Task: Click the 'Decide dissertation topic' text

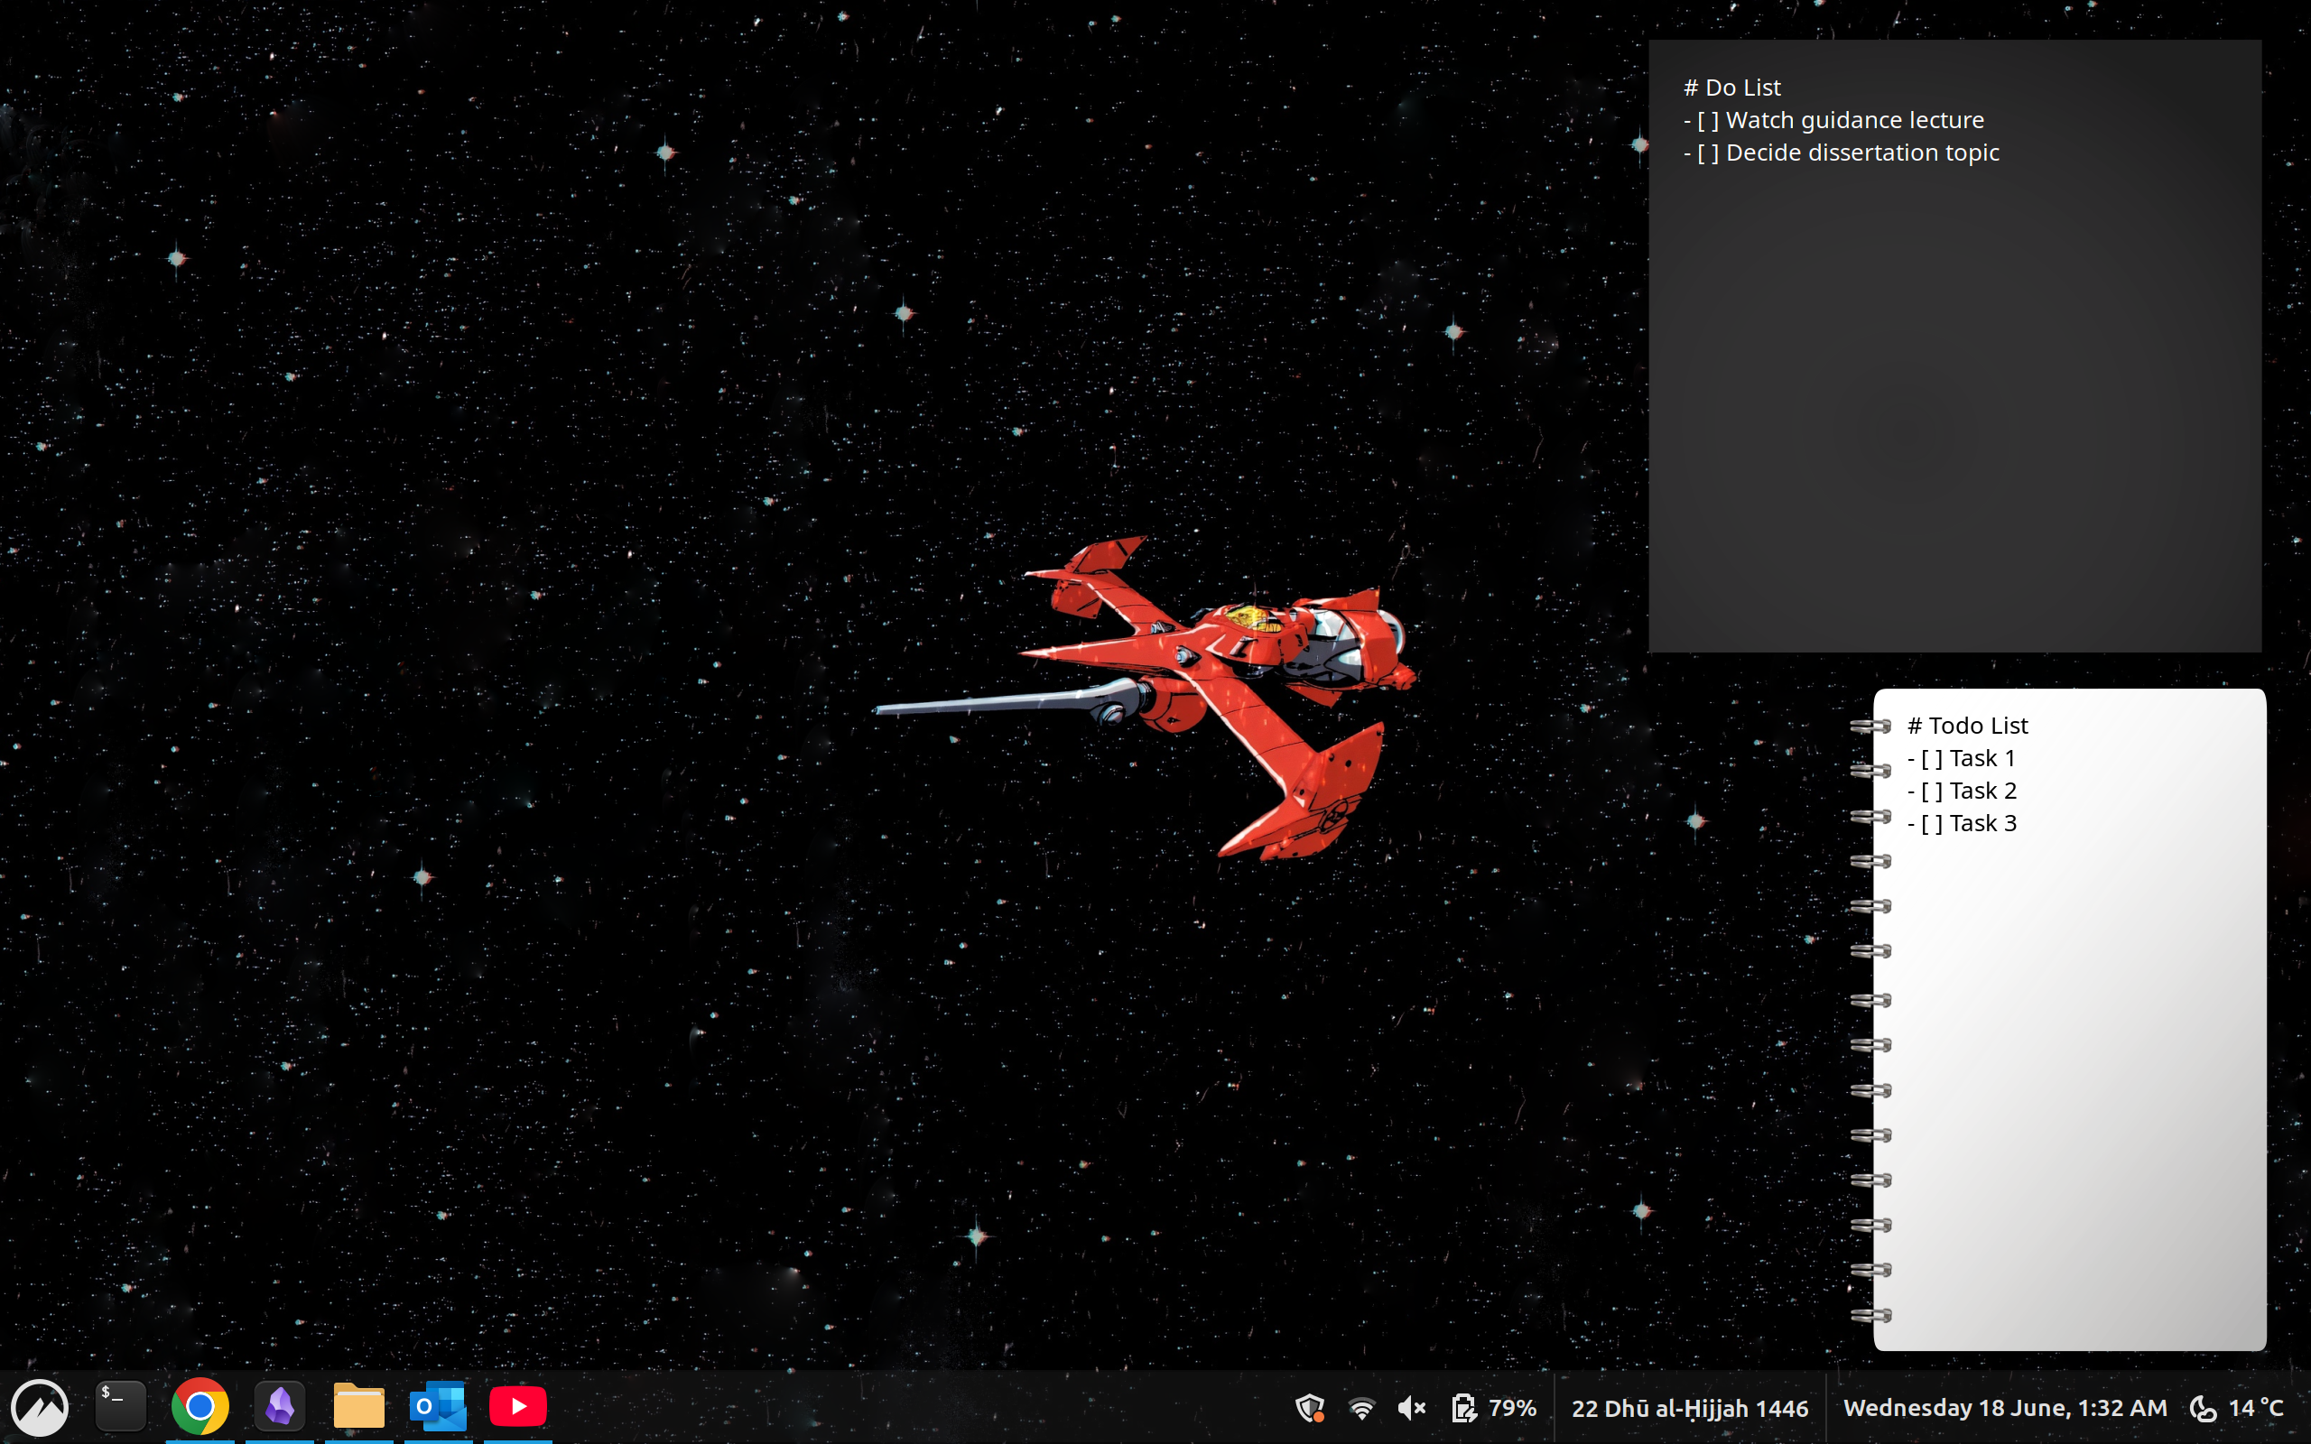Action: click(x=1862, y=153)
